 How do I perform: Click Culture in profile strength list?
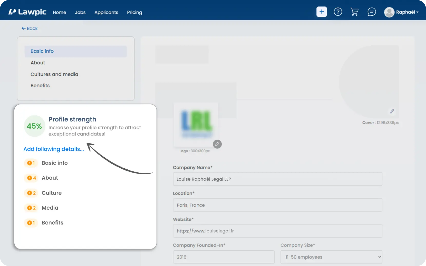pos(52,193)
